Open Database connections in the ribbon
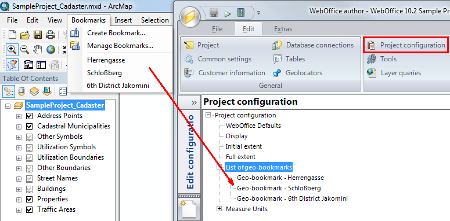Viewport: 450px width, 221px height. click(313, 45)
